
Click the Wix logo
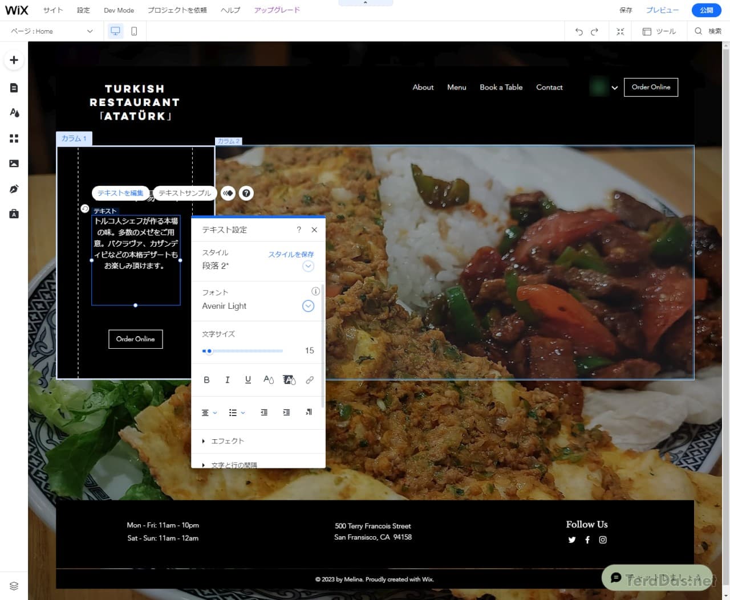17,10
